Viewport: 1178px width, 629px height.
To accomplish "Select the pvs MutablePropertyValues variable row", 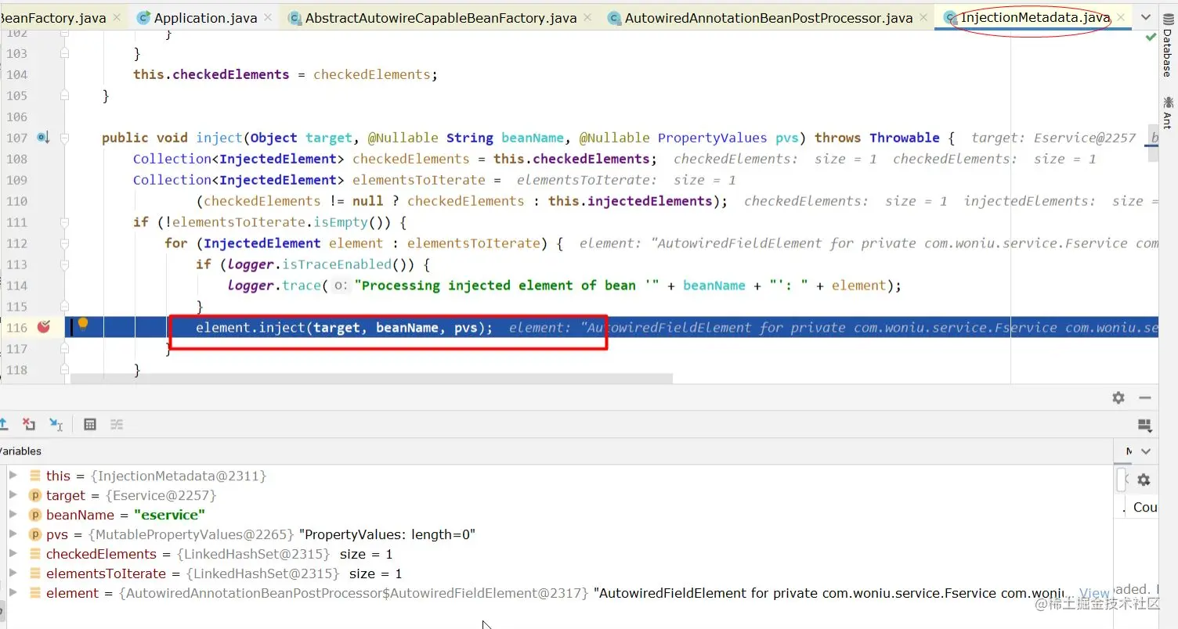I will point(556,534).
